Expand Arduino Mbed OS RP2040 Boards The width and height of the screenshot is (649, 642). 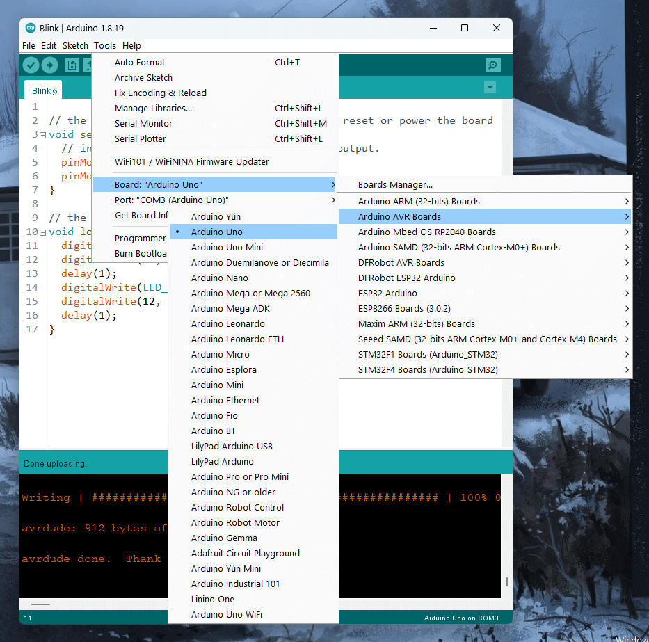pyautogui.click(x=485, y=232)
